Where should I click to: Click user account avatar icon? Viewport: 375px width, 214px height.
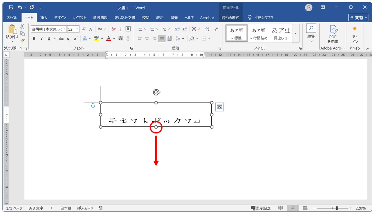309,7
